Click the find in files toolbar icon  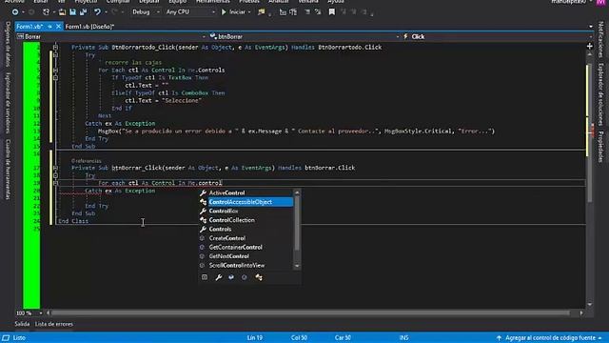262,12
